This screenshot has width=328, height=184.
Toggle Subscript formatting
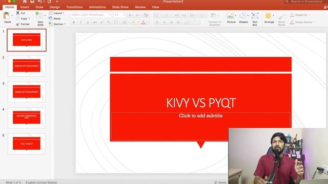point(109,22)
